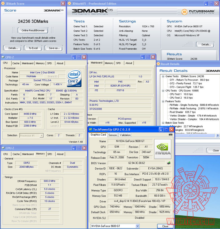Viewport: 220px width, 229px height.
Task: Click the Subvendor field EVGA (3842)
Action: point(155,168)
